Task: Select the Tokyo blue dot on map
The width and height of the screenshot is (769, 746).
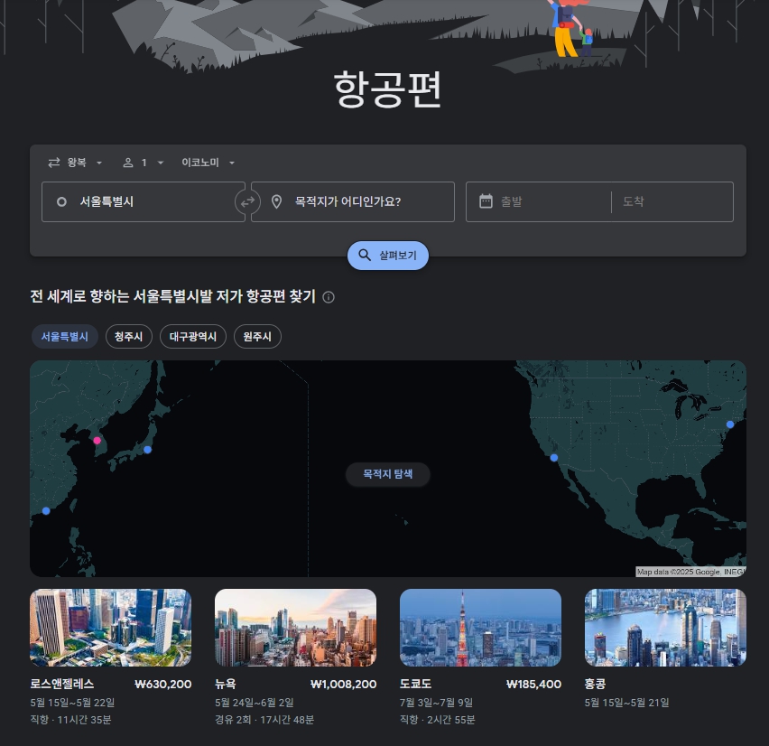Action: (148, 450)
